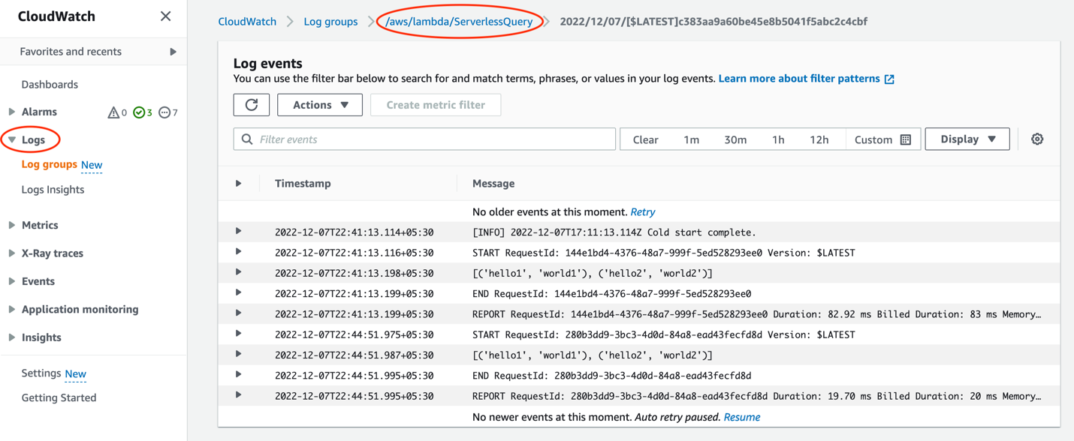This screenshot has height=441, width=1074.
Task: Expand END RequestId 144e1bd4 log row
Action: pyautogui.click(x=239, y=293)
